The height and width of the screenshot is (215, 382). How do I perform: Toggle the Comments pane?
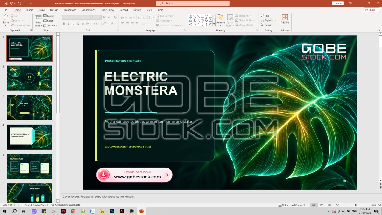coord(299,205)
